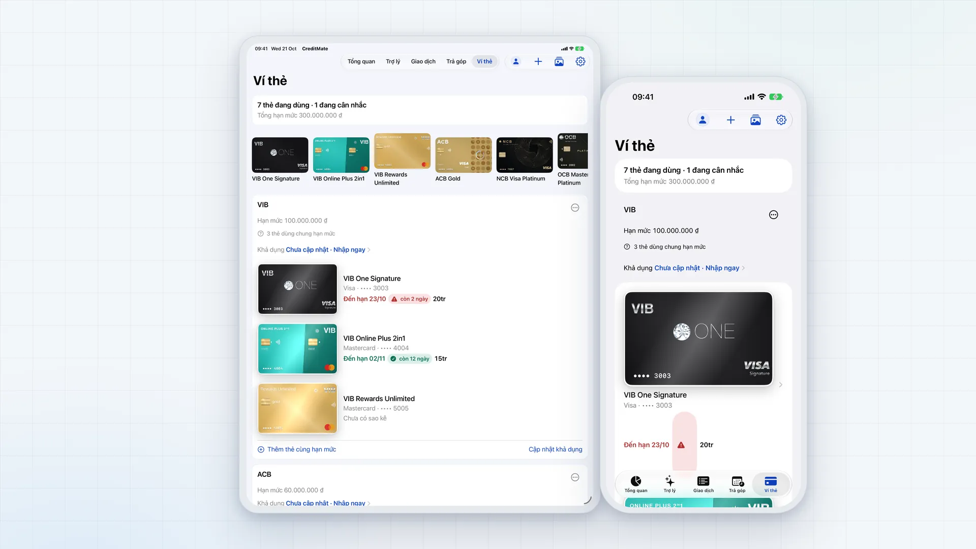Select the Ví thẻ tab on tablet
Image resolution: width=976 pixels, height=549 pixels.
pos(484,62)
